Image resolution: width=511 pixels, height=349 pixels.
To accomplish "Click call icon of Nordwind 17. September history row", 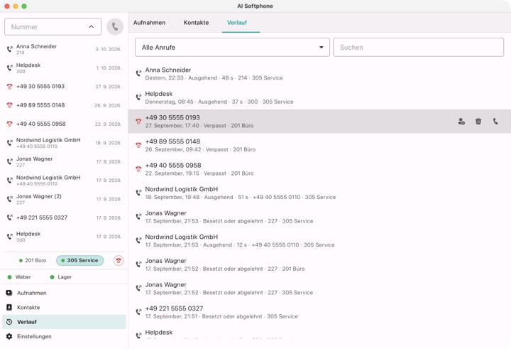I will 138,240.
